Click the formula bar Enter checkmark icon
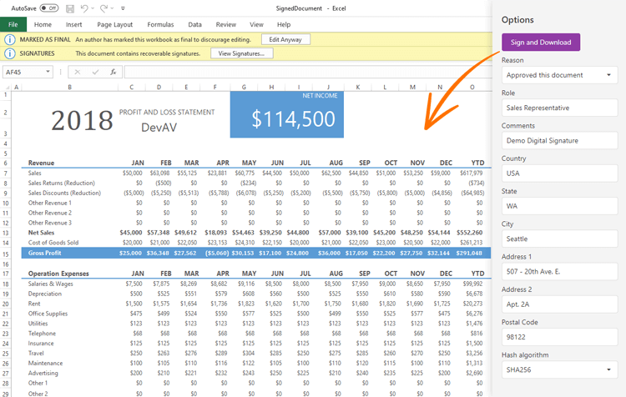The width and height of the screenshot is (626, 397). click(97, 73)
